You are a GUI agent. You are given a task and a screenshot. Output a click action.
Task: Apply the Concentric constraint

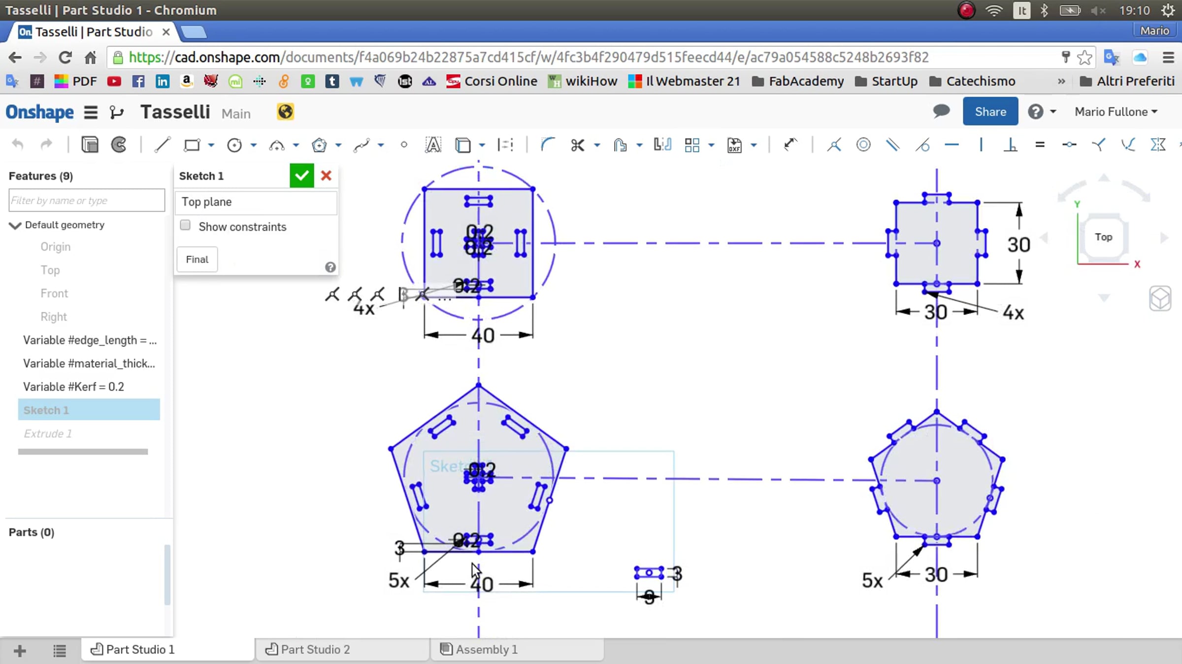(x=863, y=145)
